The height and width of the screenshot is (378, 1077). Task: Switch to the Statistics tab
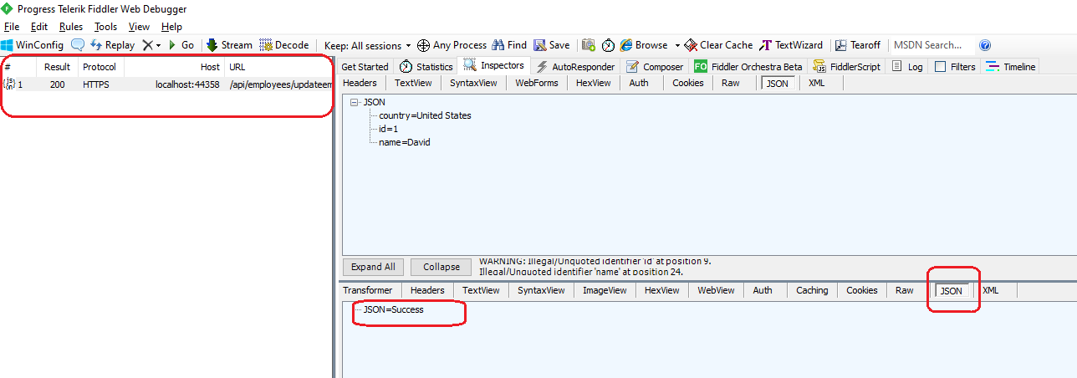click(x=426, y=67)
